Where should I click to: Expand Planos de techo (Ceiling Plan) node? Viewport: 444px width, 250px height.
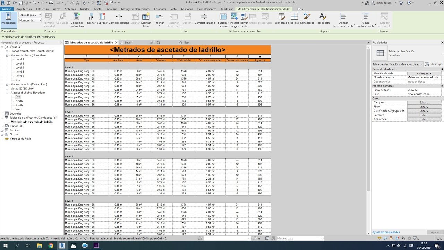pos(7,84)
